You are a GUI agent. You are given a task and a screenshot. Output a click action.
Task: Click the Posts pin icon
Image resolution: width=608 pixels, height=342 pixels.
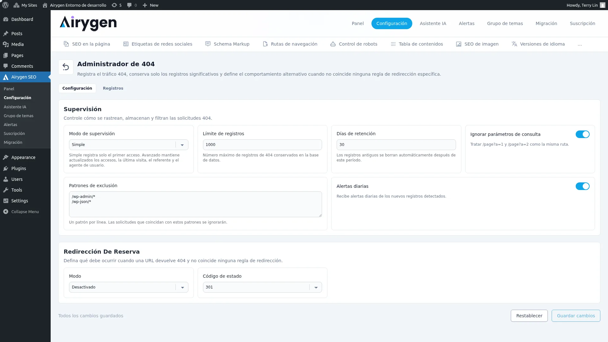tap(6, 34)
